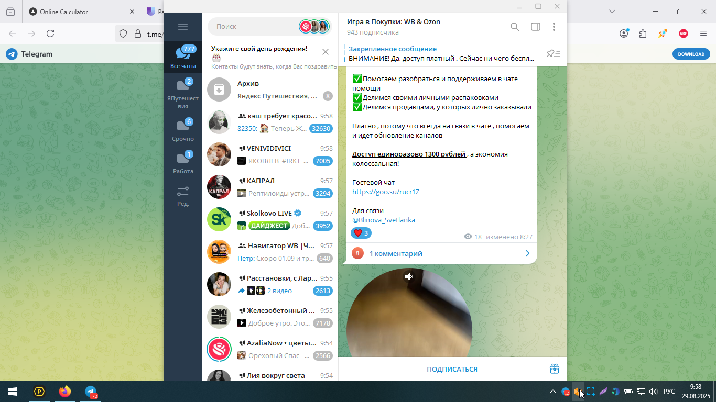Open the Архив chat entry
This screenshot has width=716, height=402.
[x=270, y=90]
